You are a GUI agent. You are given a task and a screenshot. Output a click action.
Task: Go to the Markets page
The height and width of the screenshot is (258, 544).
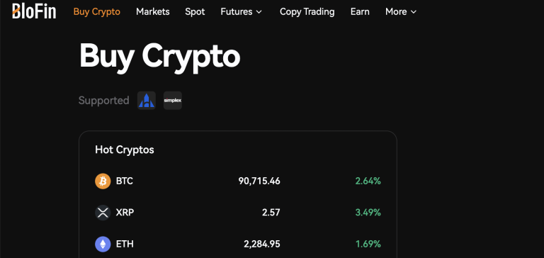click(153, 12)
